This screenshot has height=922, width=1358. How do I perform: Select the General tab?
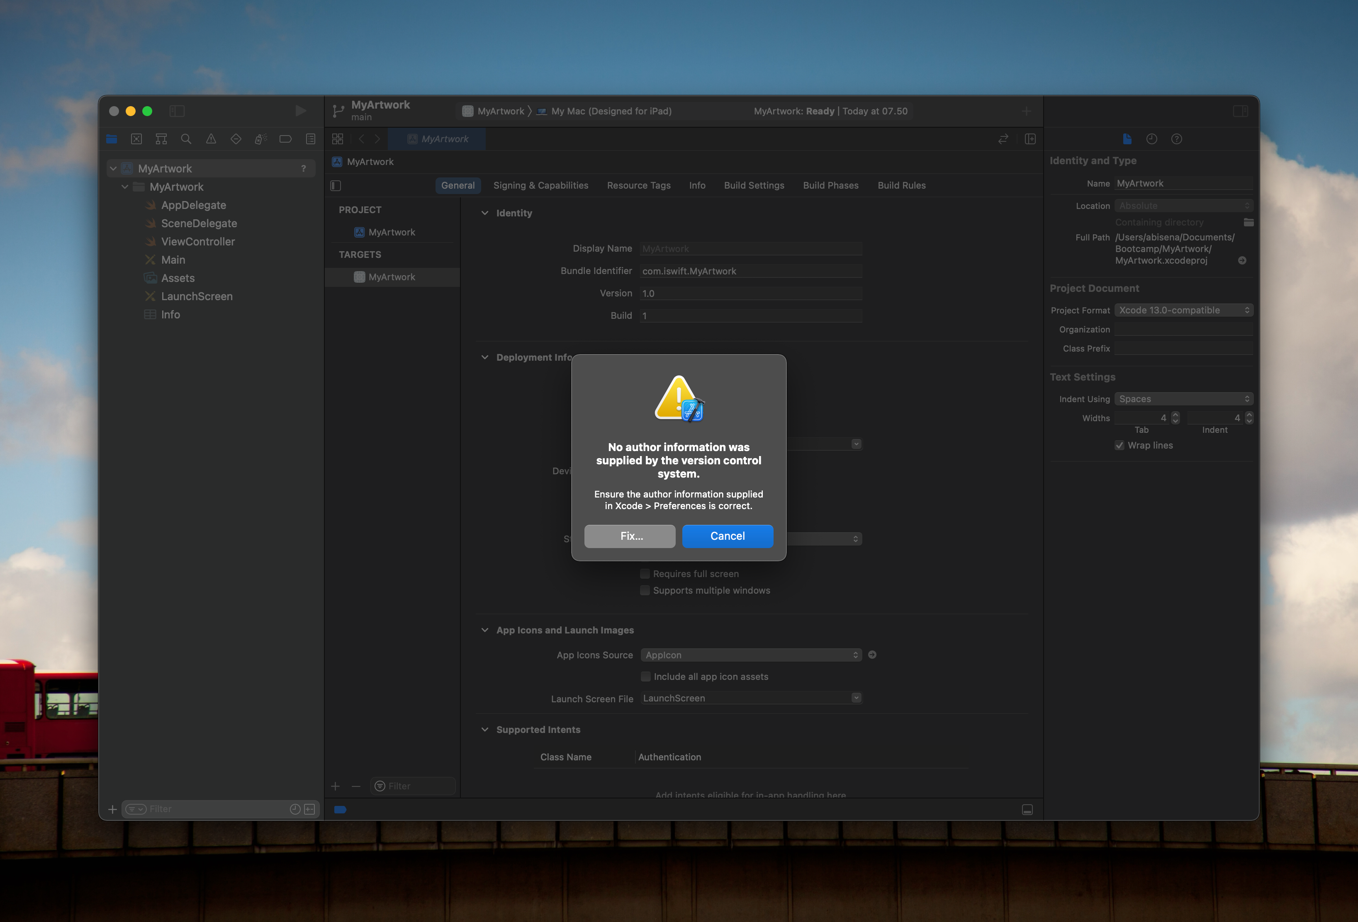coord(458,186)
